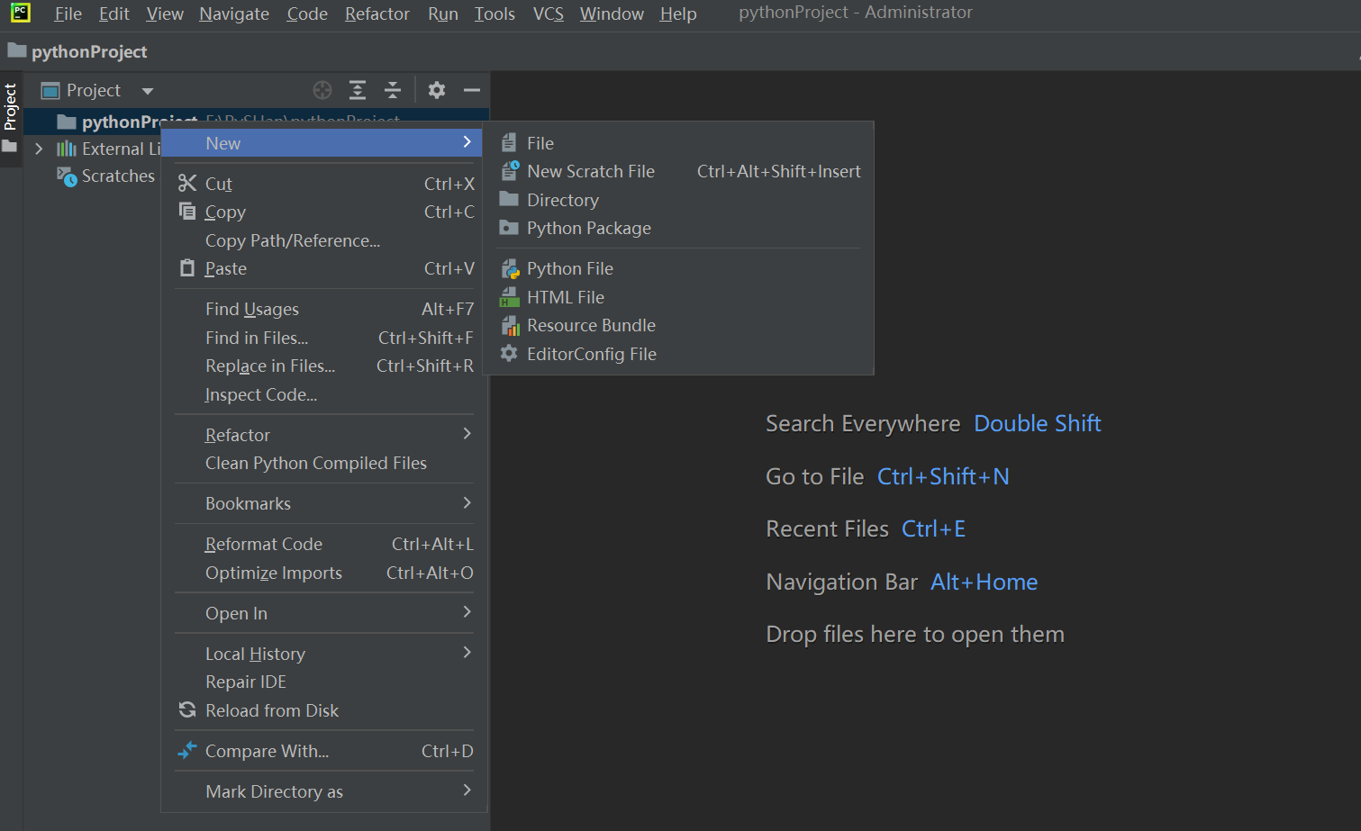The image size is (1361, 831).
Task: Open Project panel gear settings
Action: point(437,90)
